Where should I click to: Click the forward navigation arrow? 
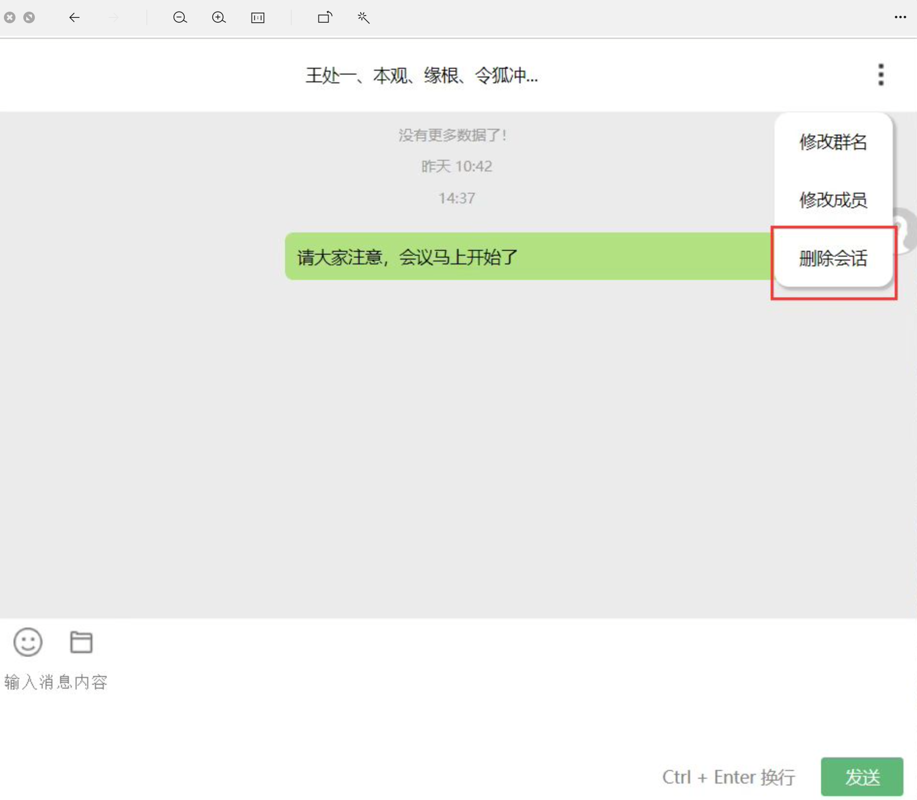[x=113, y=17]
